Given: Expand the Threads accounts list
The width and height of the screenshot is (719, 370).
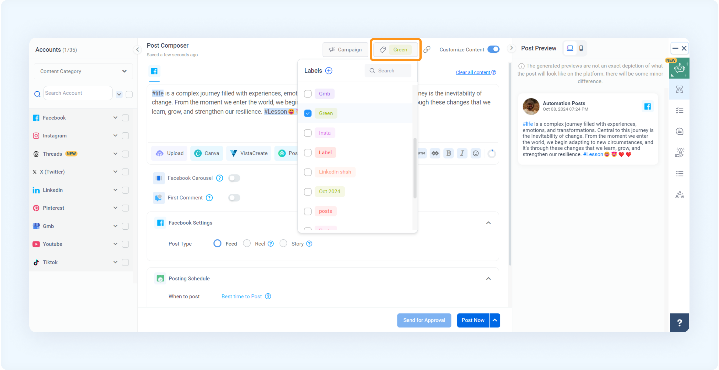Looking at the screenshot, I should pos(115,154).
